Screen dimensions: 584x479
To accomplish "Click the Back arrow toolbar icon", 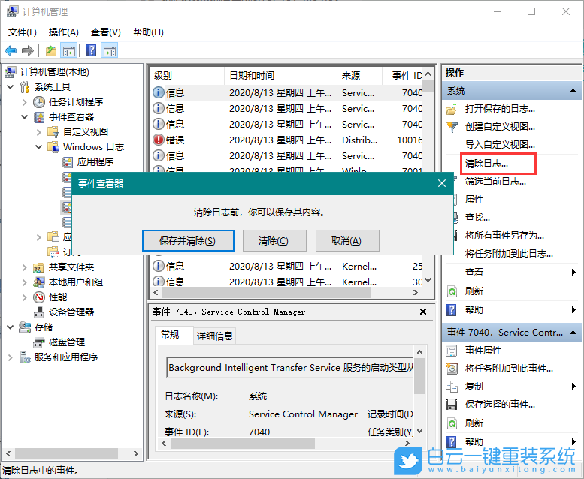I will [11, 50].
